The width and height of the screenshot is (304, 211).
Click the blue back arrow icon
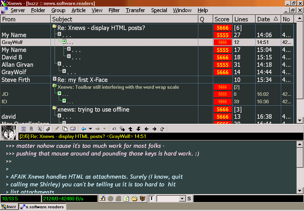(x=84, y=129)
